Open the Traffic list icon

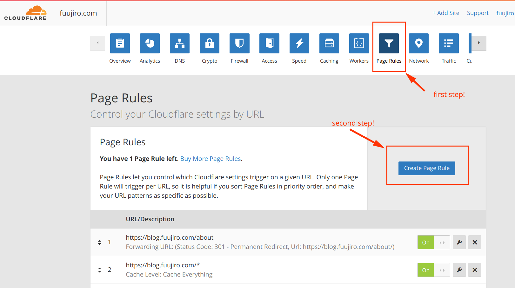(449, 43)
